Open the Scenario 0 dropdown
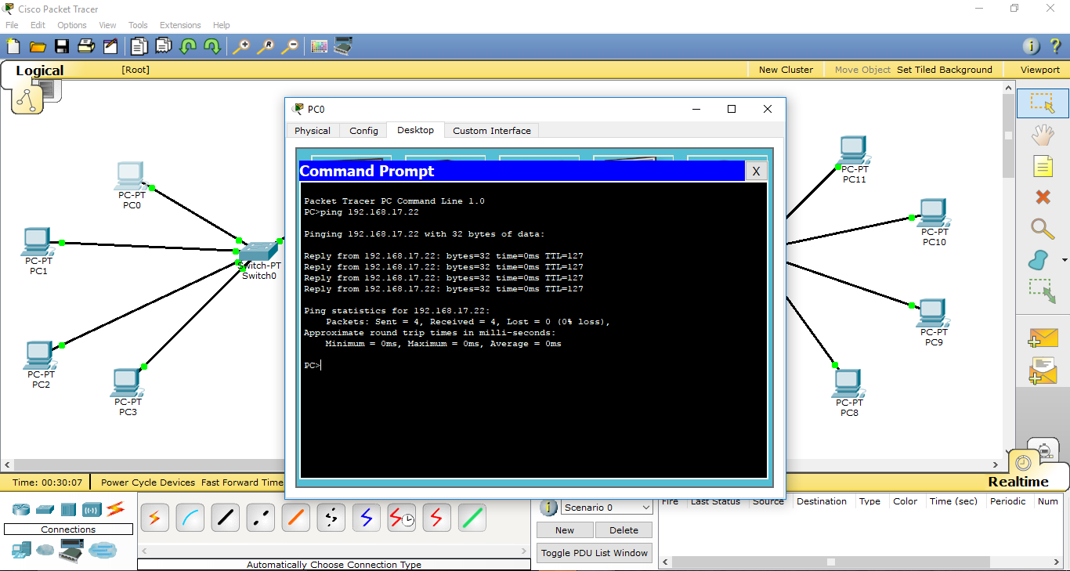This screenshot has height=571, width=1070. pyautogui.click(x=606, y=507)
